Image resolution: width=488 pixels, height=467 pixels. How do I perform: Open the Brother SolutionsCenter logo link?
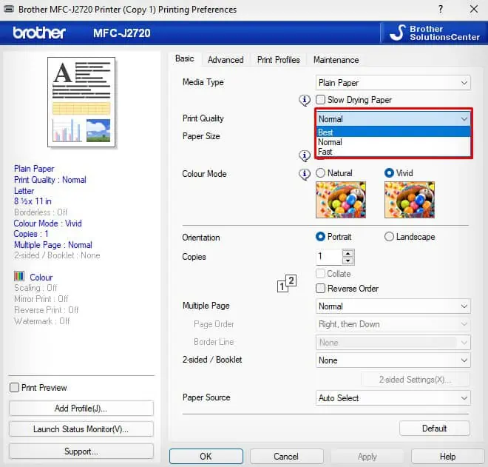click(433, 33)
